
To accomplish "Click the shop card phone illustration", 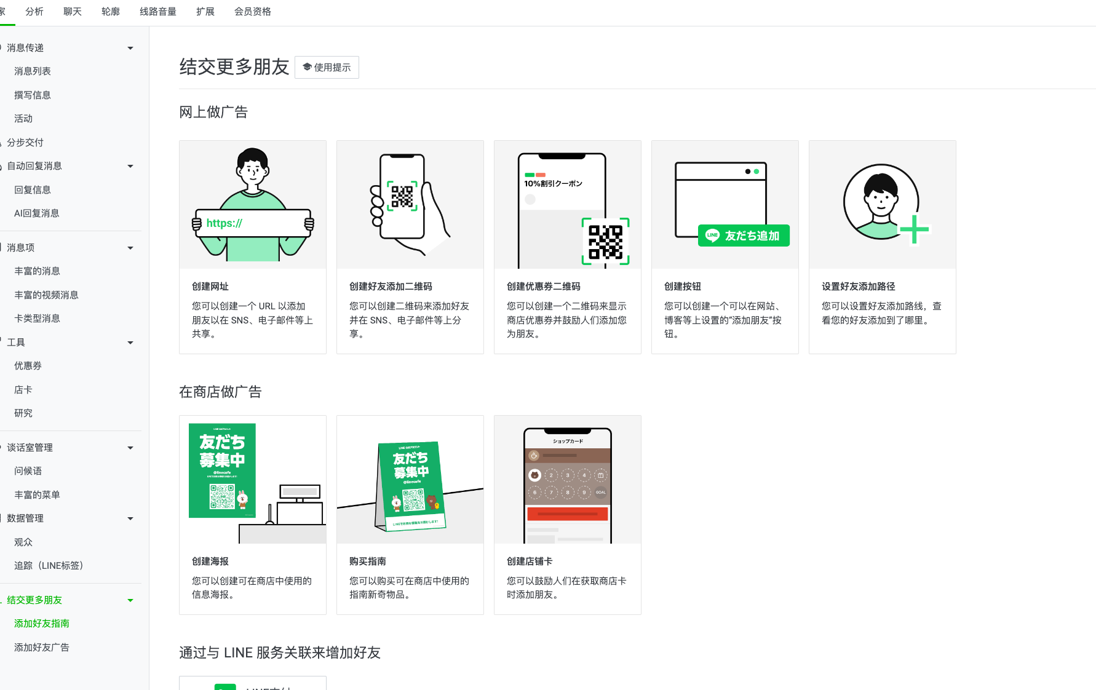I will 568,480.
